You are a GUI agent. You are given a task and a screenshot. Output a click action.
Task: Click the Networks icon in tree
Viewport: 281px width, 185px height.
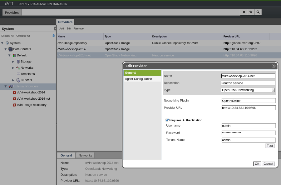(18, 67)
